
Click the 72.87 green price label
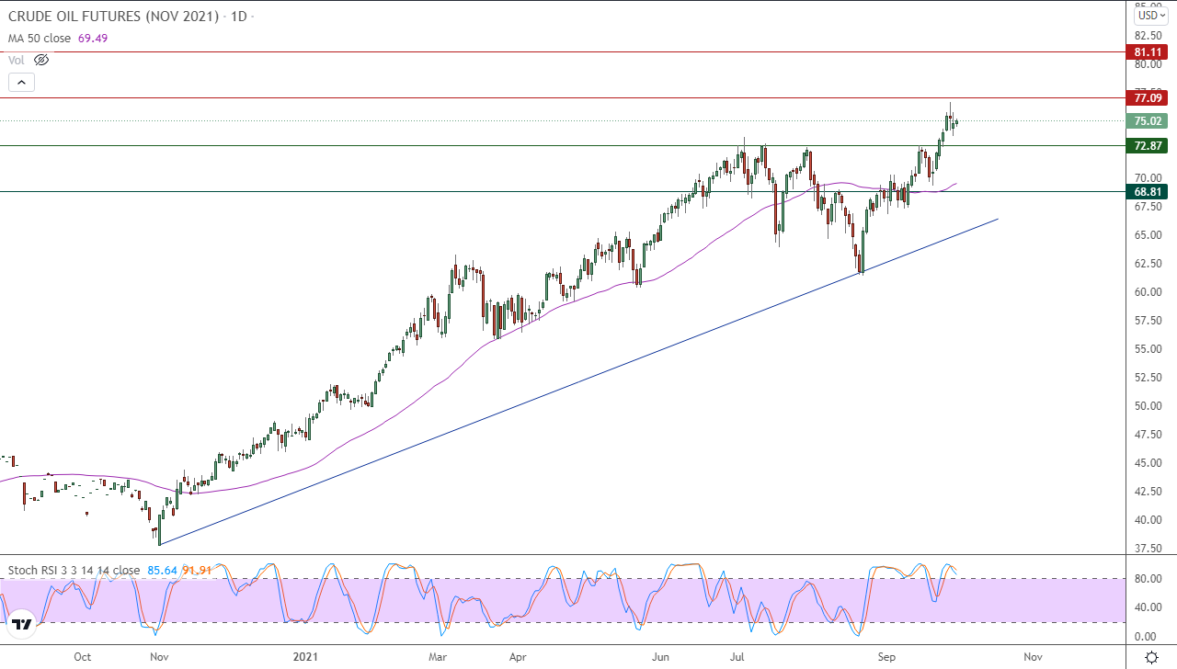coord(1148,145)
